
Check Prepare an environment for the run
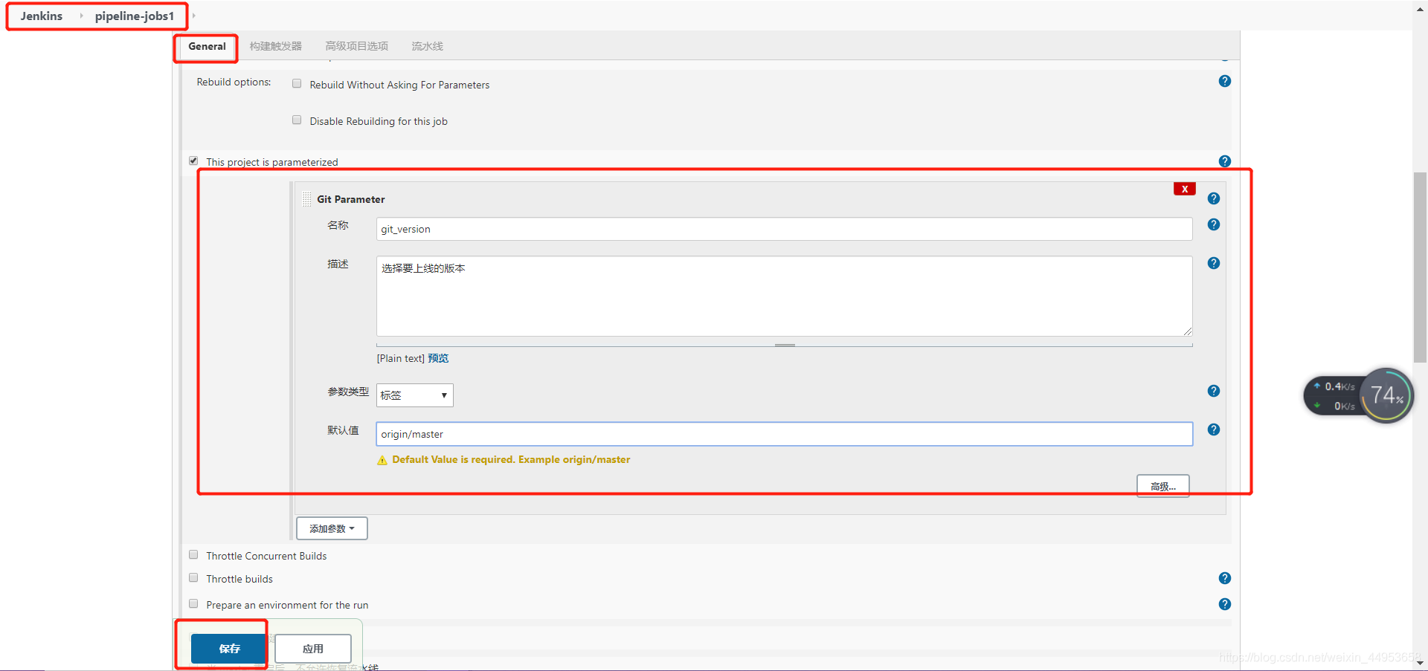(x=193, y=603)
